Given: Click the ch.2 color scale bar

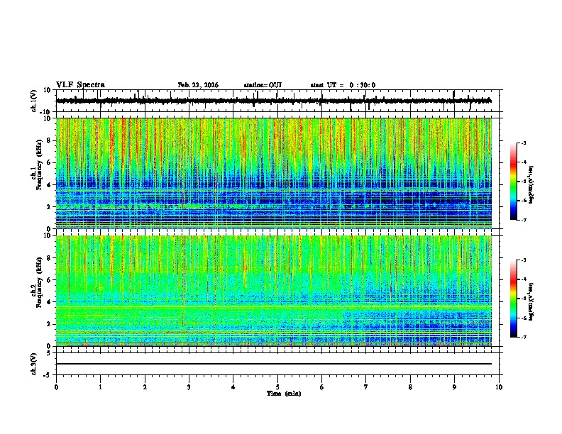Looking at the screenshot, I should (x=514, y=299).
